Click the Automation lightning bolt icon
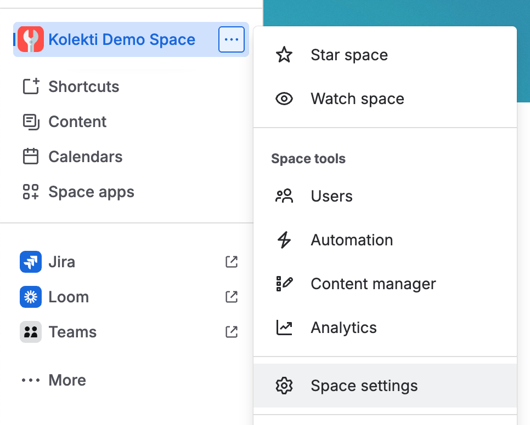530x425 pixels. pyautogui.click(x=284, y=239)
